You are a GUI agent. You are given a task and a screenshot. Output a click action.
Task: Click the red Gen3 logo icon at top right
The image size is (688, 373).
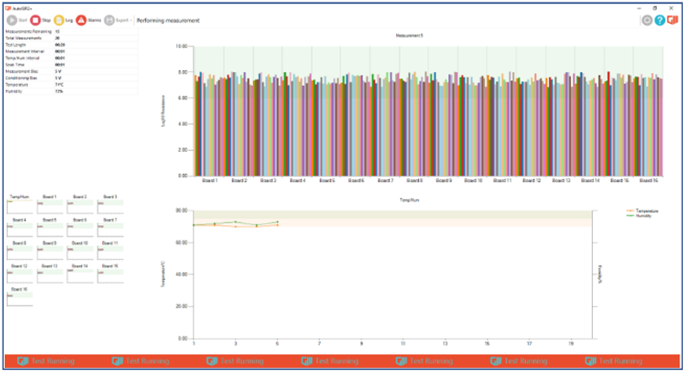[673, 20]
